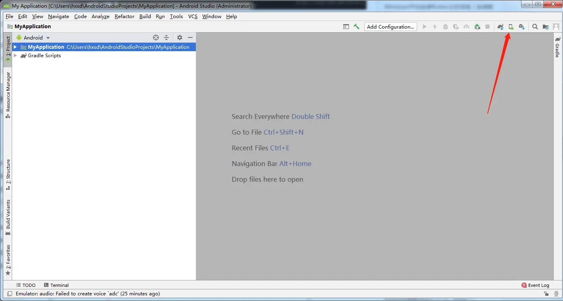This screenshot has height=301, width=563.
Task: Open the Tools menu
Action: [176, 17]
